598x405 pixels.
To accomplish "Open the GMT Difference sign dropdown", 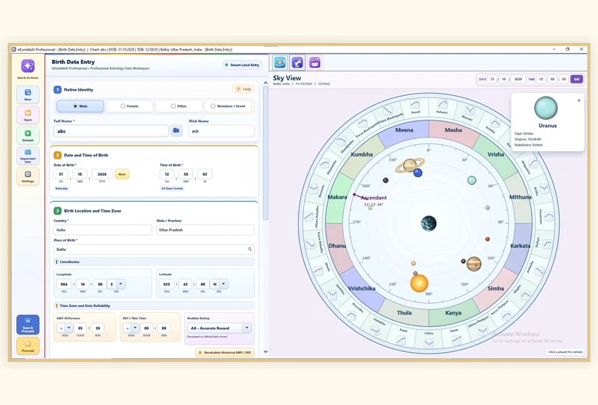I will click(68, 328).
